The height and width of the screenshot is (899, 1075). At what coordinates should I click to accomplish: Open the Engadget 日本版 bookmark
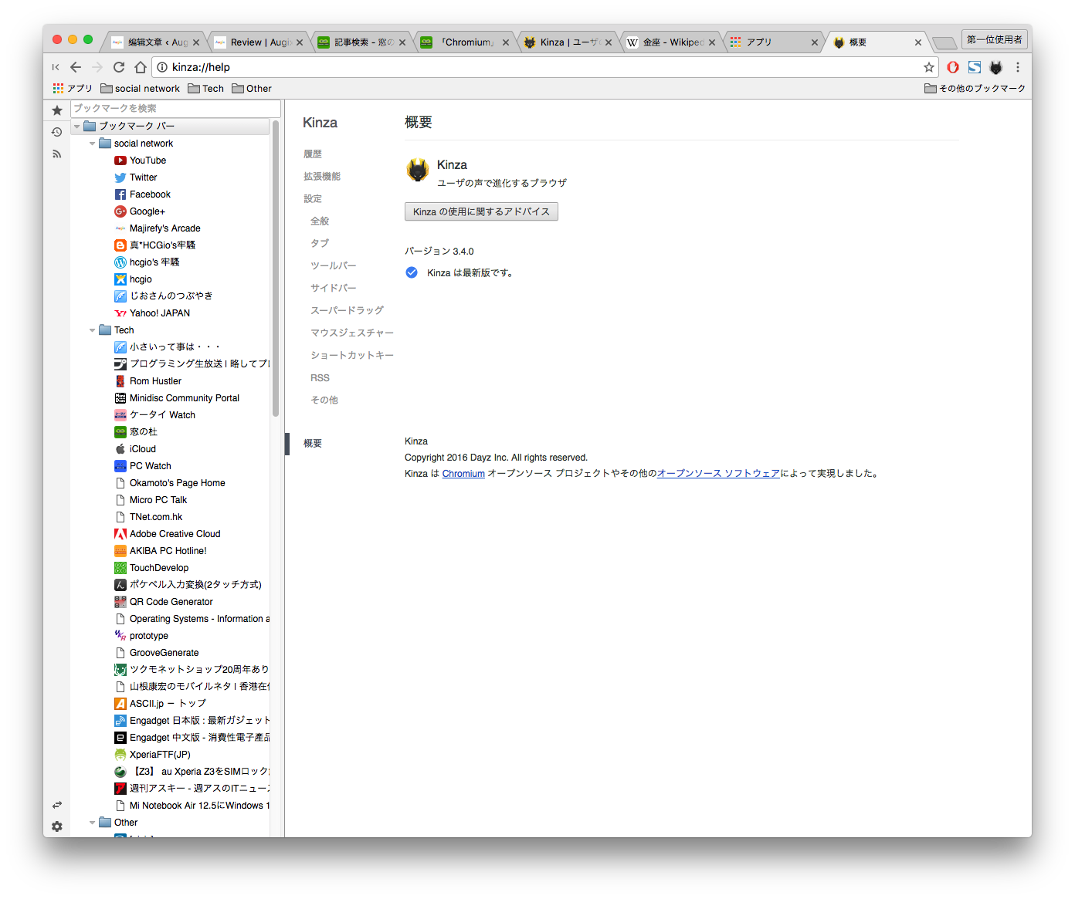[x=192, y=721]
